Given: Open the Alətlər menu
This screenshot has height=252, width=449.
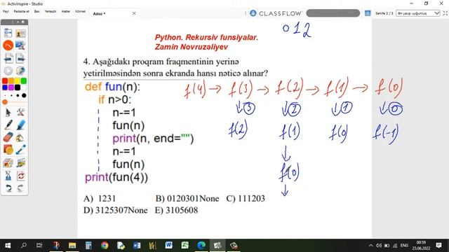Looking at the screenshot, I should coord(65,11).
